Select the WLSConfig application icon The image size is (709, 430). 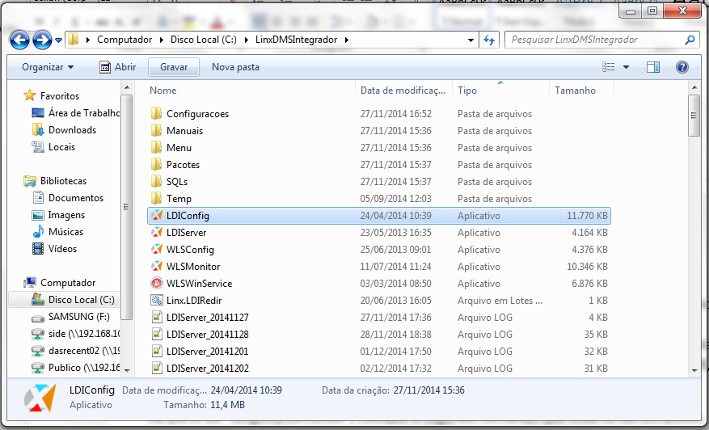point(157,249)
